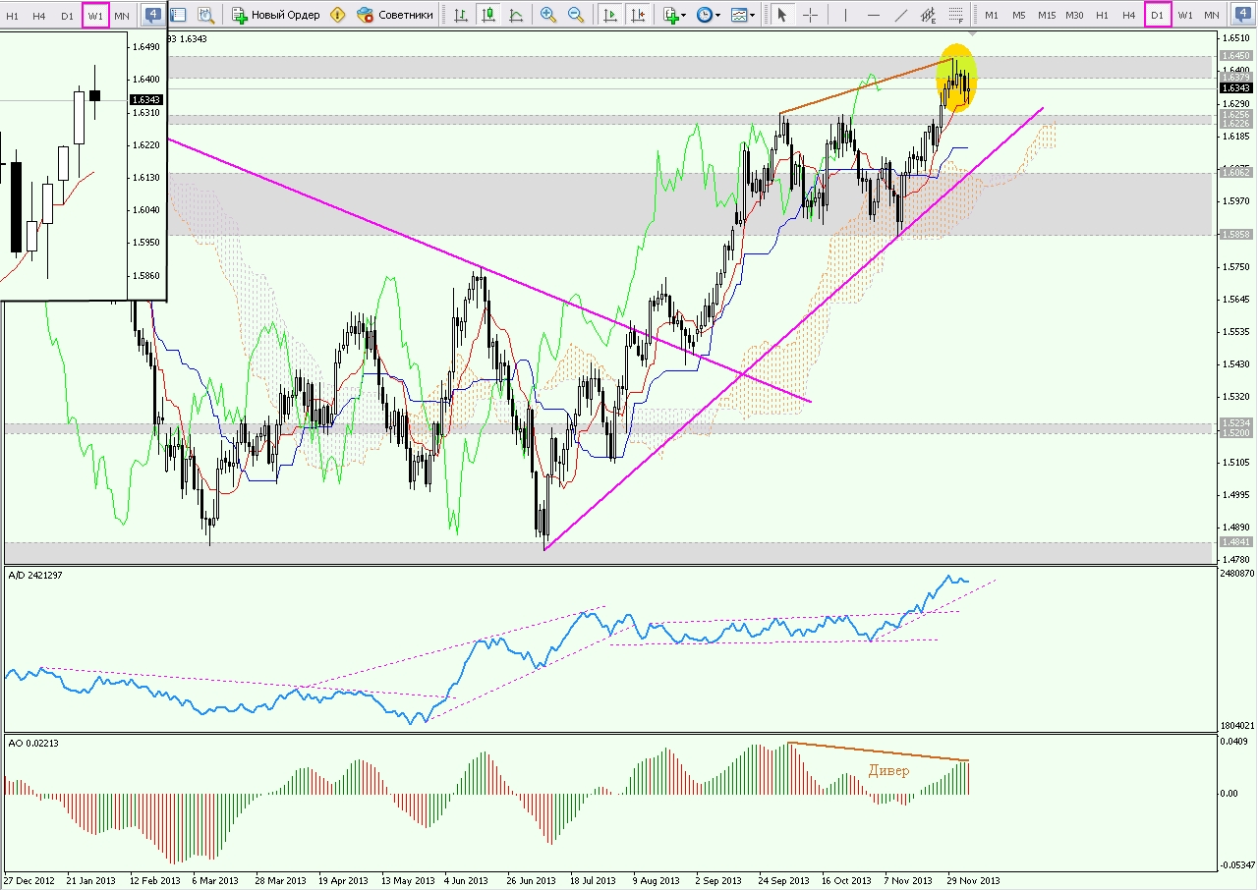Click the zoom out magnifier icon

[x=576, y=15]
